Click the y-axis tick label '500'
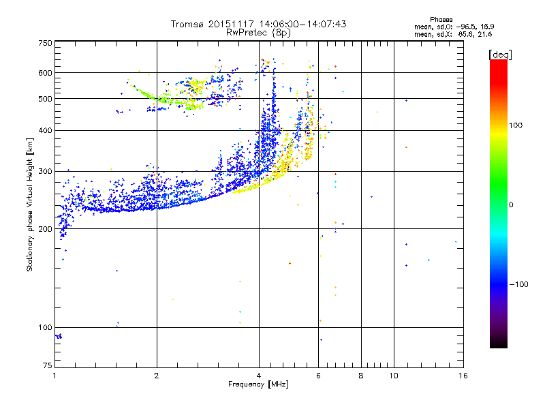Screen dimensions: 545x409 pyautogui.click(x=45, y=99)
